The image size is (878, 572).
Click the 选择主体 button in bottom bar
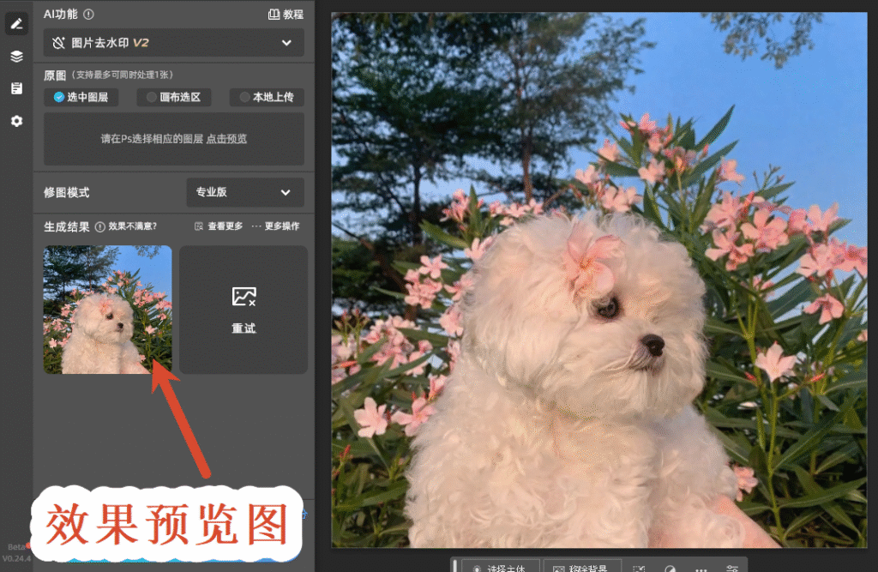[500, 567]
